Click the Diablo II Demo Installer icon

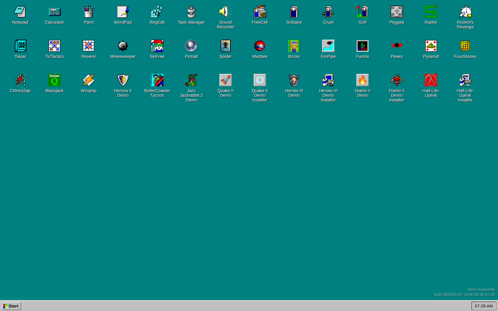pyautogui.click(x=397, y=80)
